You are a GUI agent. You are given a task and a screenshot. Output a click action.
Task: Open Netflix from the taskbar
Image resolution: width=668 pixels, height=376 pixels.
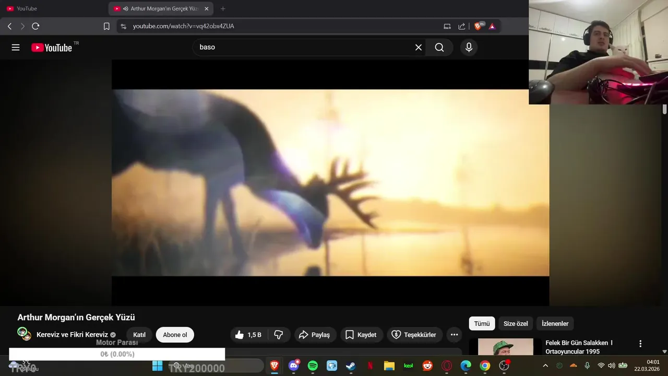coord(370,366)
